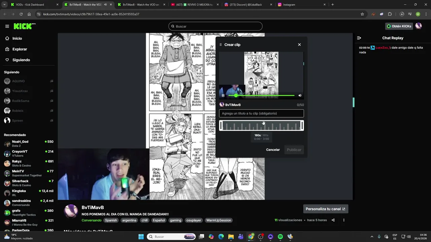Click the WarmUpSession tag
Screen dimensions: 431x242
click(219, 220)
